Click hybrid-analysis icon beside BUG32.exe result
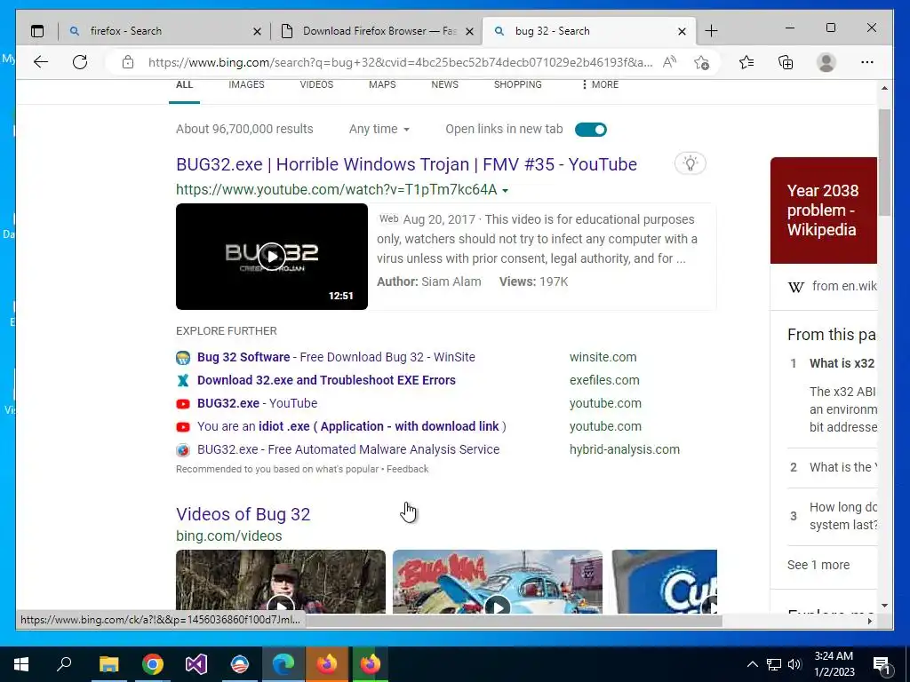Screen dimensions: 910x682 tap(183, 450)
